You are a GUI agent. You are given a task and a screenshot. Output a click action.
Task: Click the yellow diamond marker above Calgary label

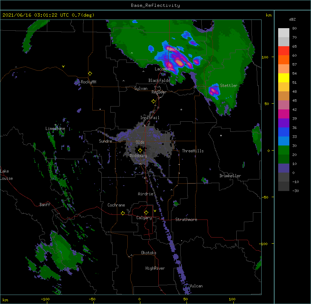[x=146, y=213]
